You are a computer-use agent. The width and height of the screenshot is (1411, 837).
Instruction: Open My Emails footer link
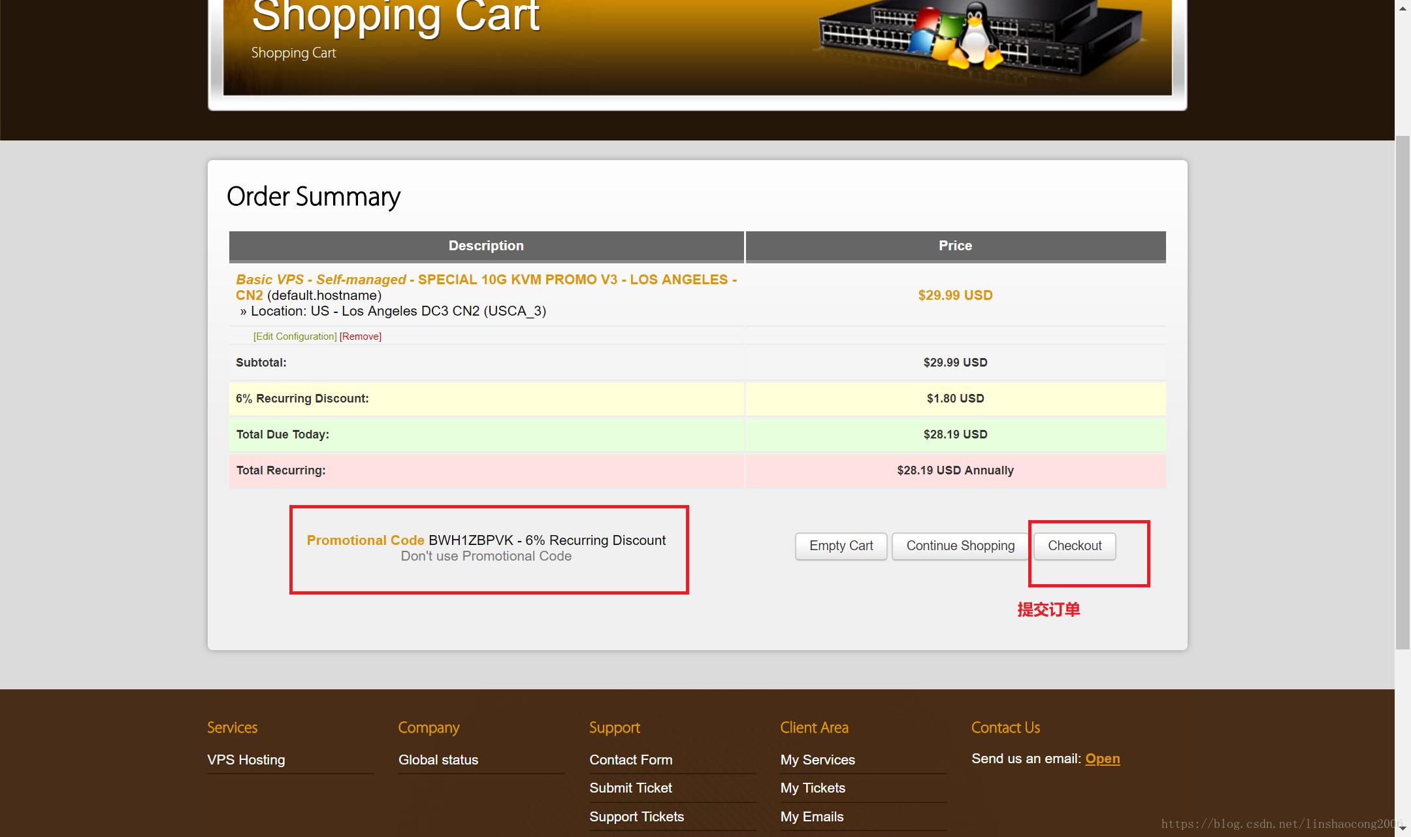coord(812,817)
